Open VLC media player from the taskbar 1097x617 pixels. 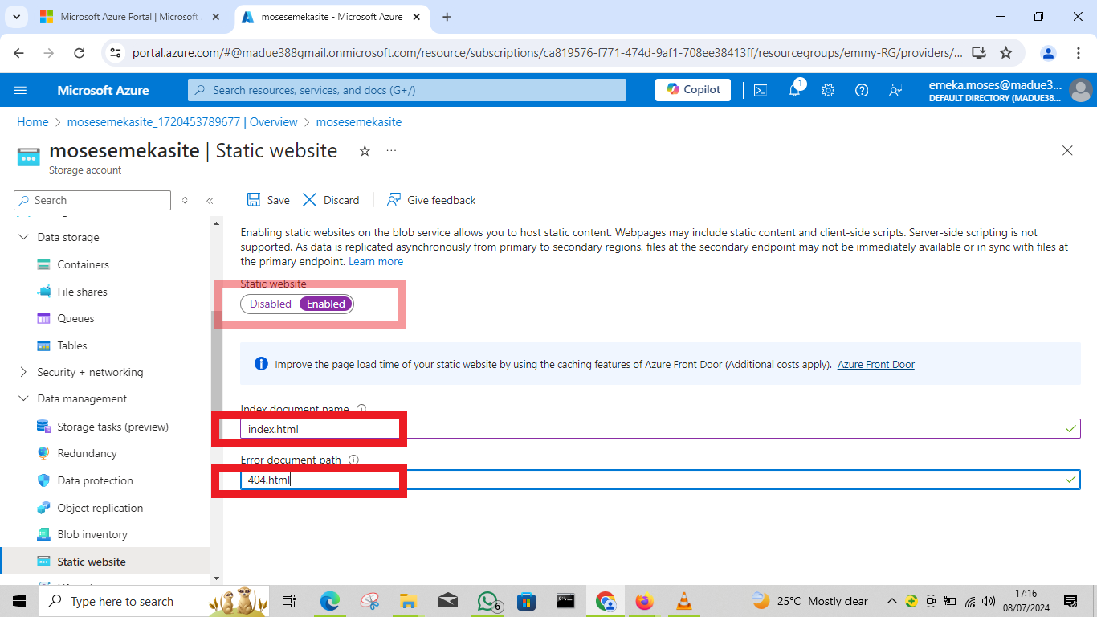(683, 601)
